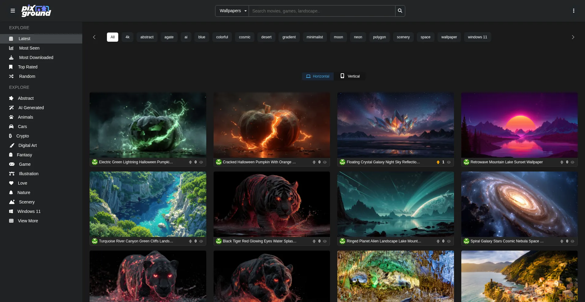Open the Spiral Galaxy wallpaper thumbnail
Viewport: 585px width, 302px height.
coord(519,204)
